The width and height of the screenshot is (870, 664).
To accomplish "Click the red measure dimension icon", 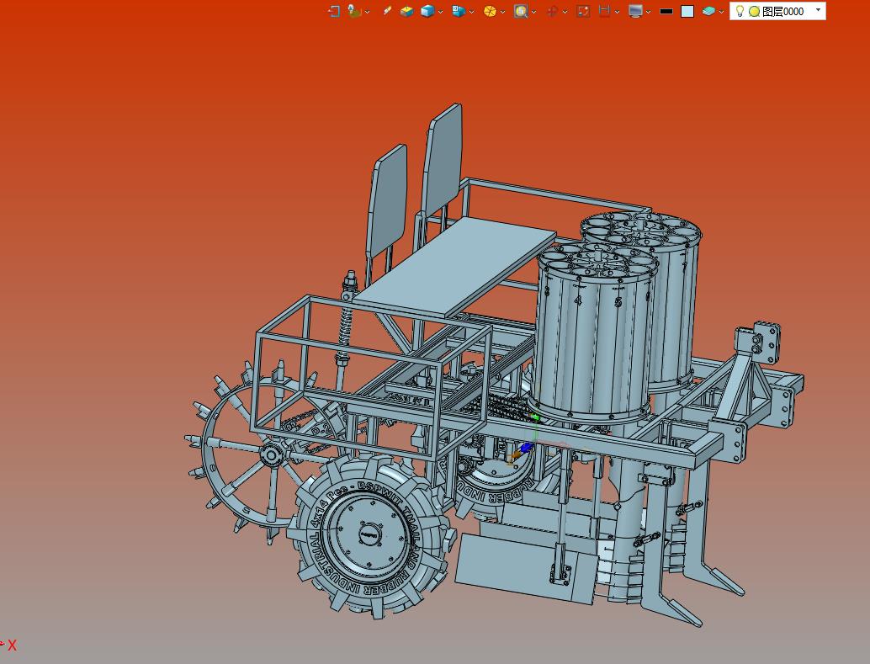I will pyautogui.click(x=604, y=11).
